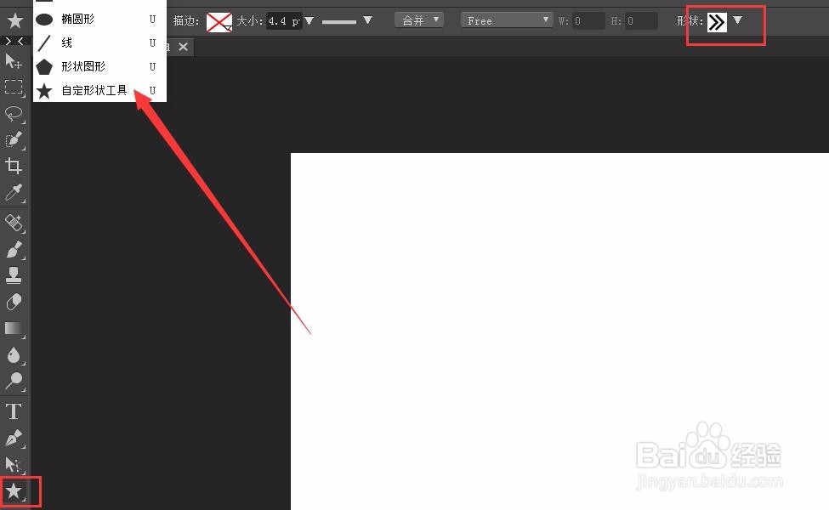The height and width of the screenshot is (510, 829).
Task: Click the H height input field
Action: click(641, 21)
